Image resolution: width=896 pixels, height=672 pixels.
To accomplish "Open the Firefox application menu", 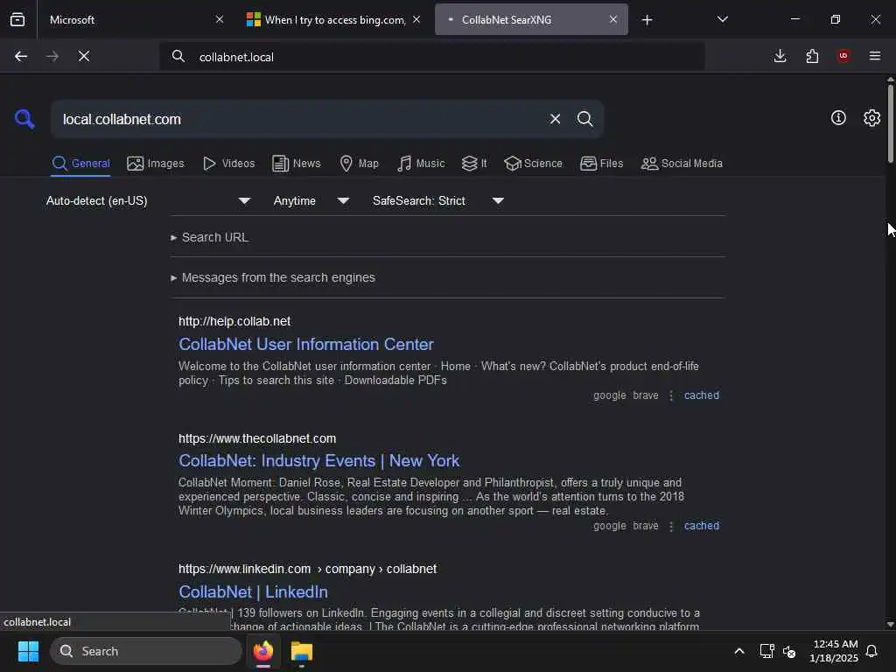I will (x=875, y=56).
